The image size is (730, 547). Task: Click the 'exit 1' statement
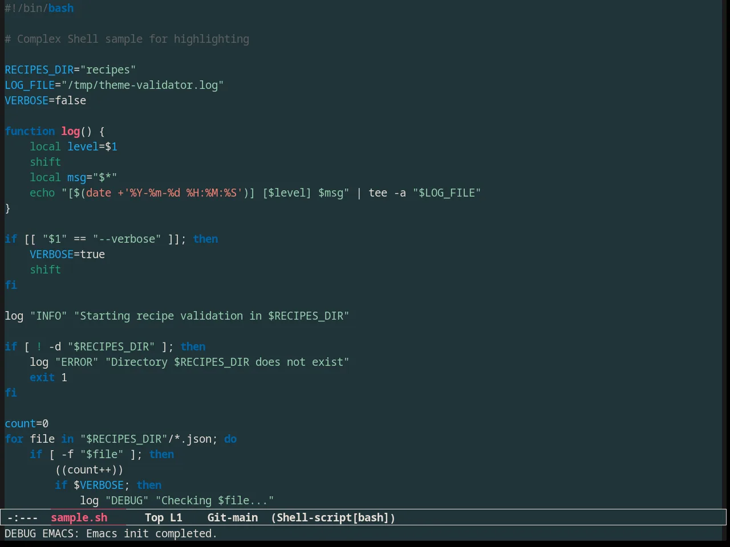point(48,377)
